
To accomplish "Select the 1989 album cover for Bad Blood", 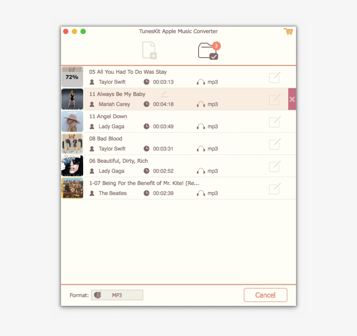I will point(72,144).
